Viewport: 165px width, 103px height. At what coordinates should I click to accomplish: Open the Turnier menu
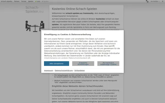(24, 1)
